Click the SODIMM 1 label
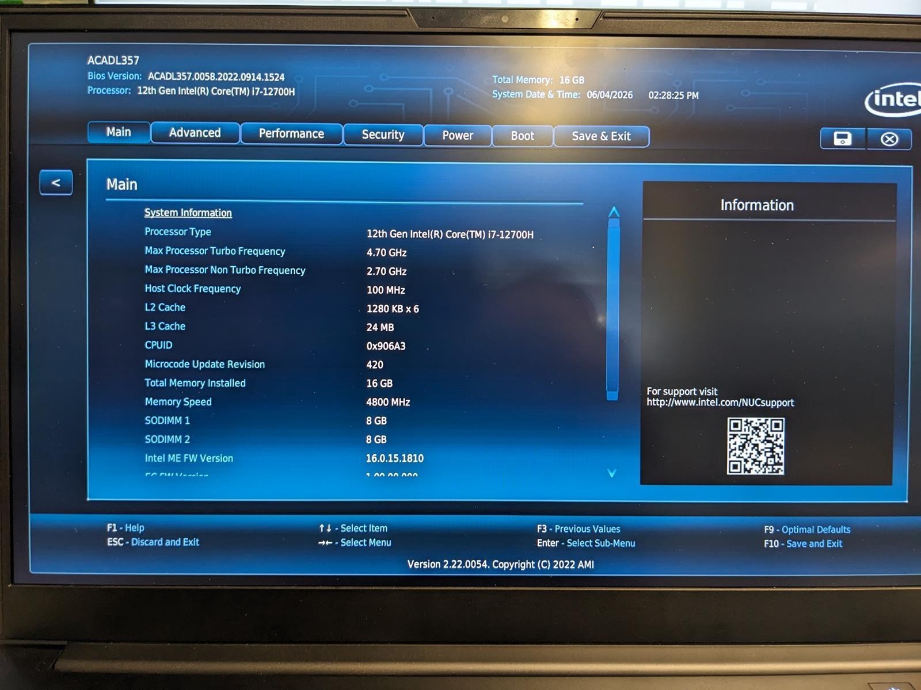This screenshot has height=690, width=921. click(x=168, y=421)
